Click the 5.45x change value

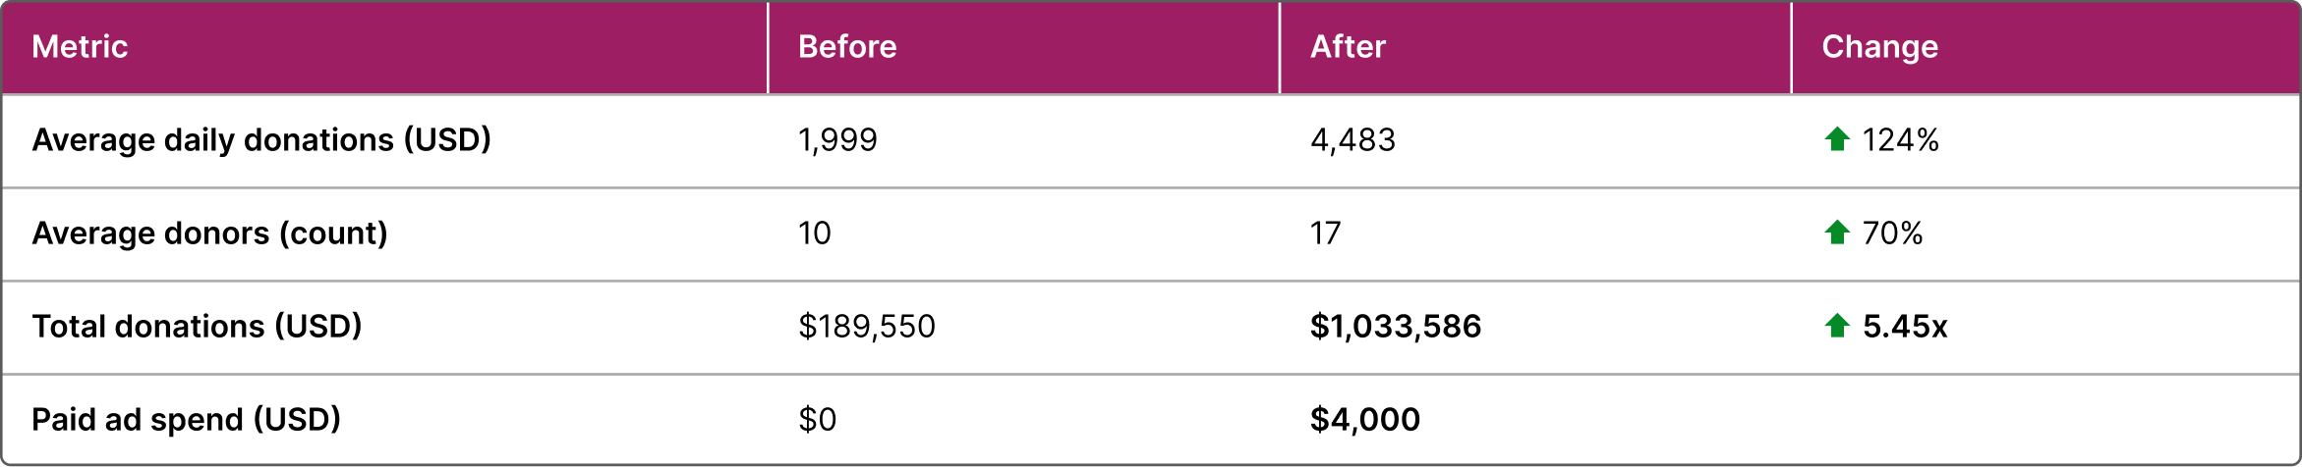[x=1904, y=326]
